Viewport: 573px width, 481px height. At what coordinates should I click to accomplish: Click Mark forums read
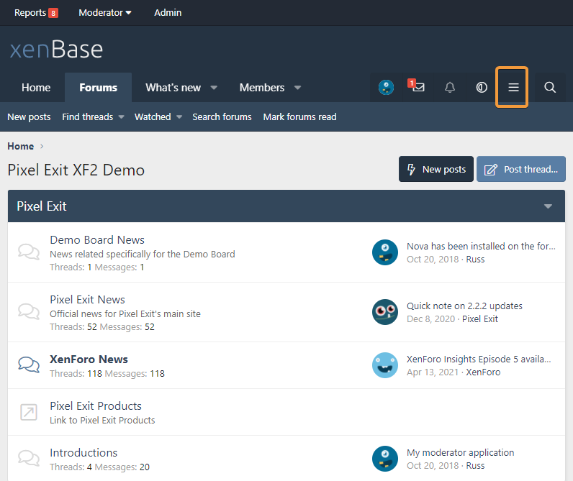click(x=299, y=116)
